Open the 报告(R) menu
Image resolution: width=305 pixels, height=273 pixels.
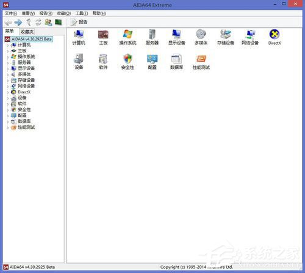[x=46, y=13]
